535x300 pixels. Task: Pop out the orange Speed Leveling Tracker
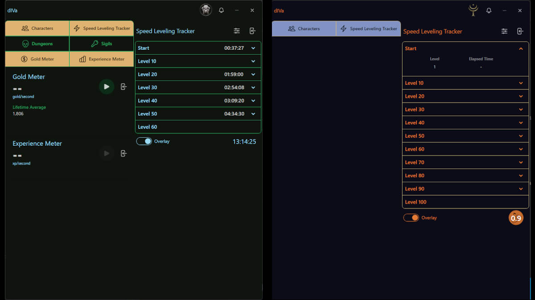pos(520,31)
